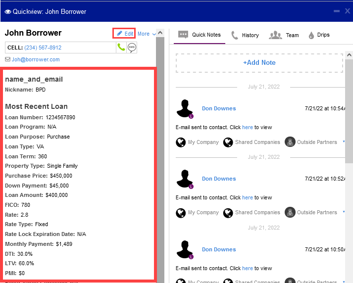Expand the first note's visibility options arrow
This screenshot has height=283, width=353.
[x=344, y=142]
